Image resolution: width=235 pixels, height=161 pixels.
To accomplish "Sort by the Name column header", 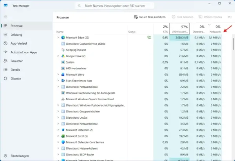I will tap(90, 29).
